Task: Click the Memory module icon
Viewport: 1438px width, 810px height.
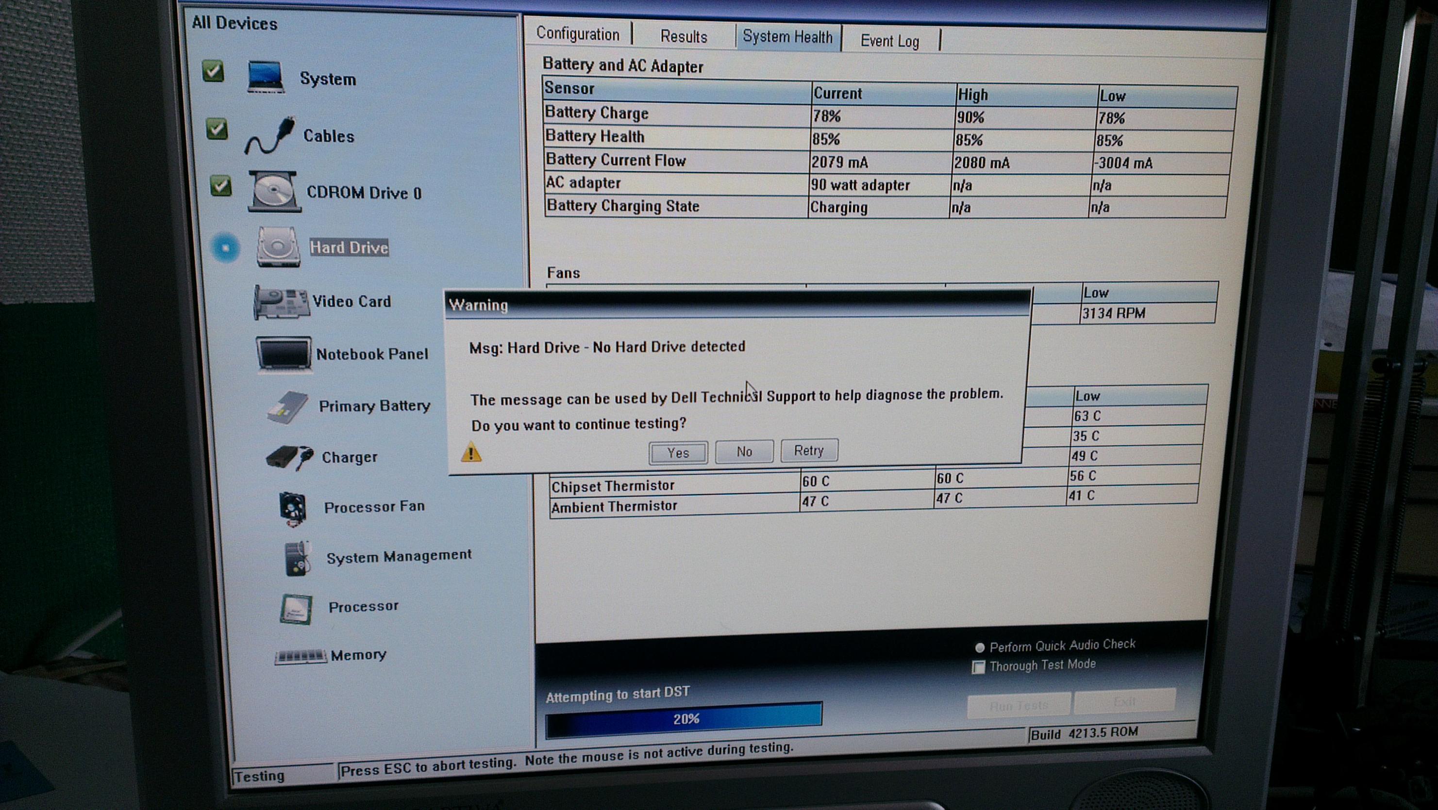Action: (300, 656)
